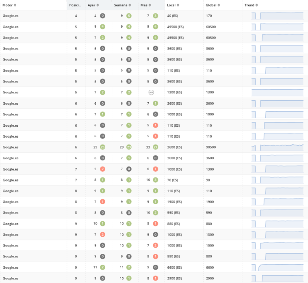The image size is (308, 283).
Task: Click the N/A badge in the Mes column
Action: [x=151, y=93]
